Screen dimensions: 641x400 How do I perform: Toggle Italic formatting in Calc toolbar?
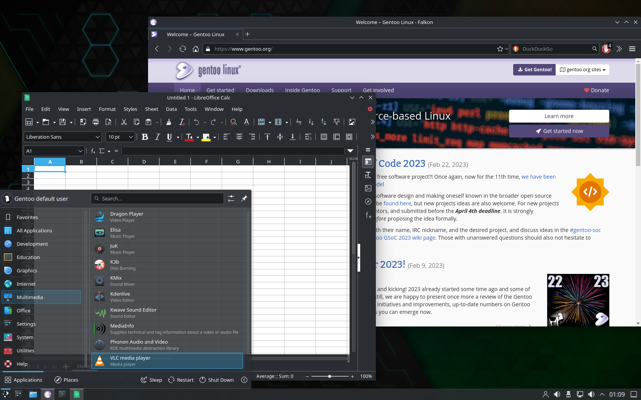(x=157, y=137)
